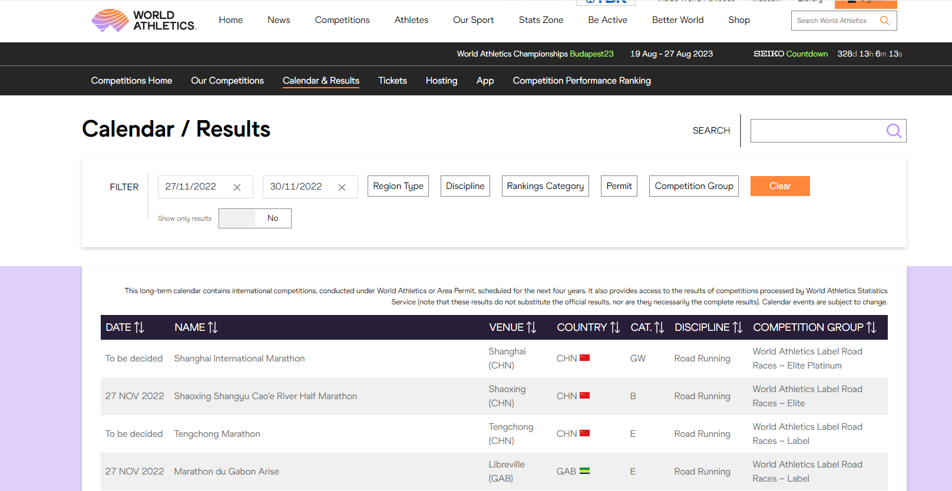Open Shaoxing Shangyu Cao'e River Half Marathon
Screen dimensions: 952x491
click(266, 396)
